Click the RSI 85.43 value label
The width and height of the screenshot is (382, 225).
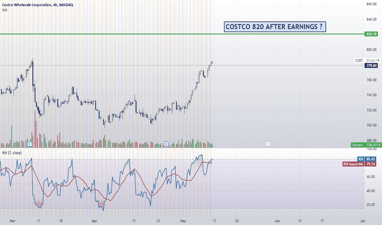(367, 159)
